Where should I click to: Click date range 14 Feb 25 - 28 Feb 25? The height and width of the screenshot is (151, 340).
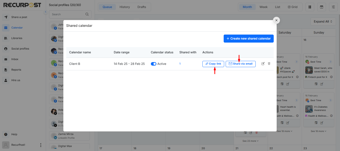[129, 64]
